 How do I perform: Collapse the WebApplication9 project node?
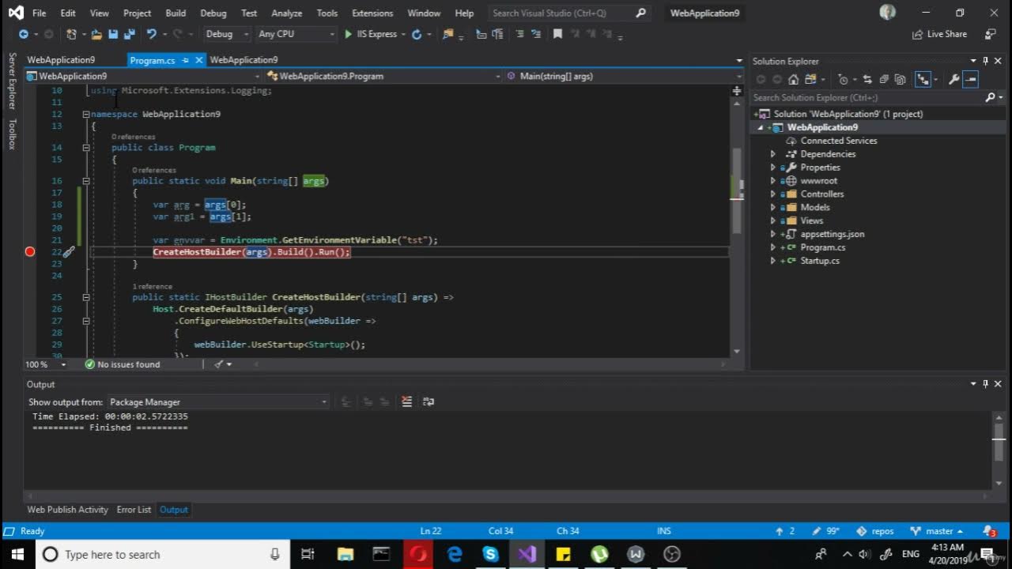[x=761, y=128]
